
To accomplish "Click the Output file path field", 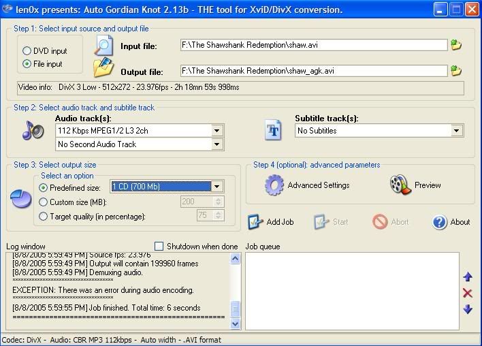I will pos(314,71).
